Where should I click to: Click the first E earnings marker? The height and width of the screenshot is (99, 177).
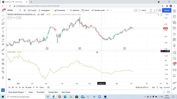tap(47, 48)
